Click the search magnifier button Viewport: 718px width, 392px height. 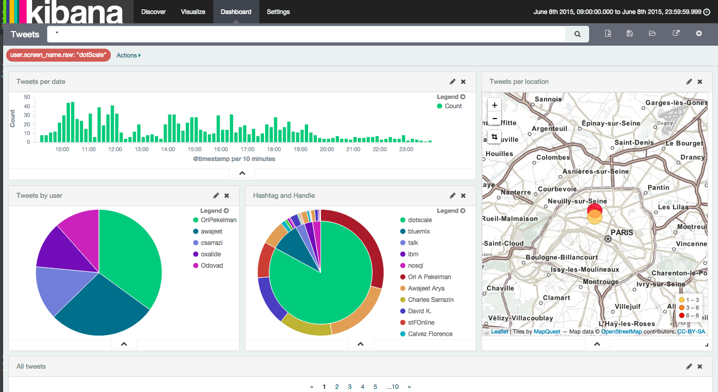(577, 34)
